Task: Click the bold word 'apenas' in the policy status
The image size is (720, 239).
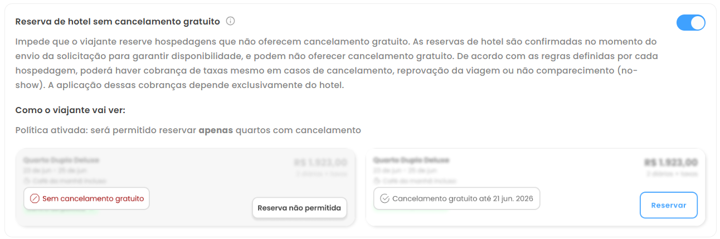Action: (x=216, y=130)
